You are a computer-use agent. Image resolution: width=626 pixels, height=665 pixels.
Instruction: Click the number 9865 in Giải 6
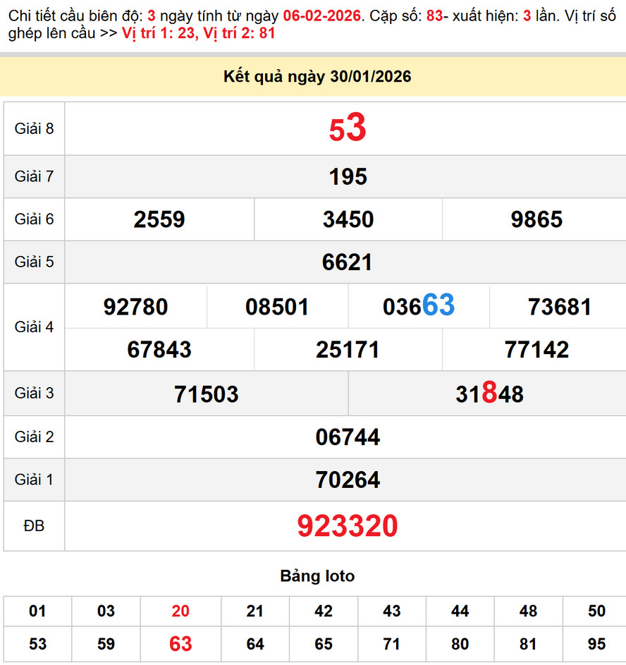pyautogui.click(x=536, y=219)
